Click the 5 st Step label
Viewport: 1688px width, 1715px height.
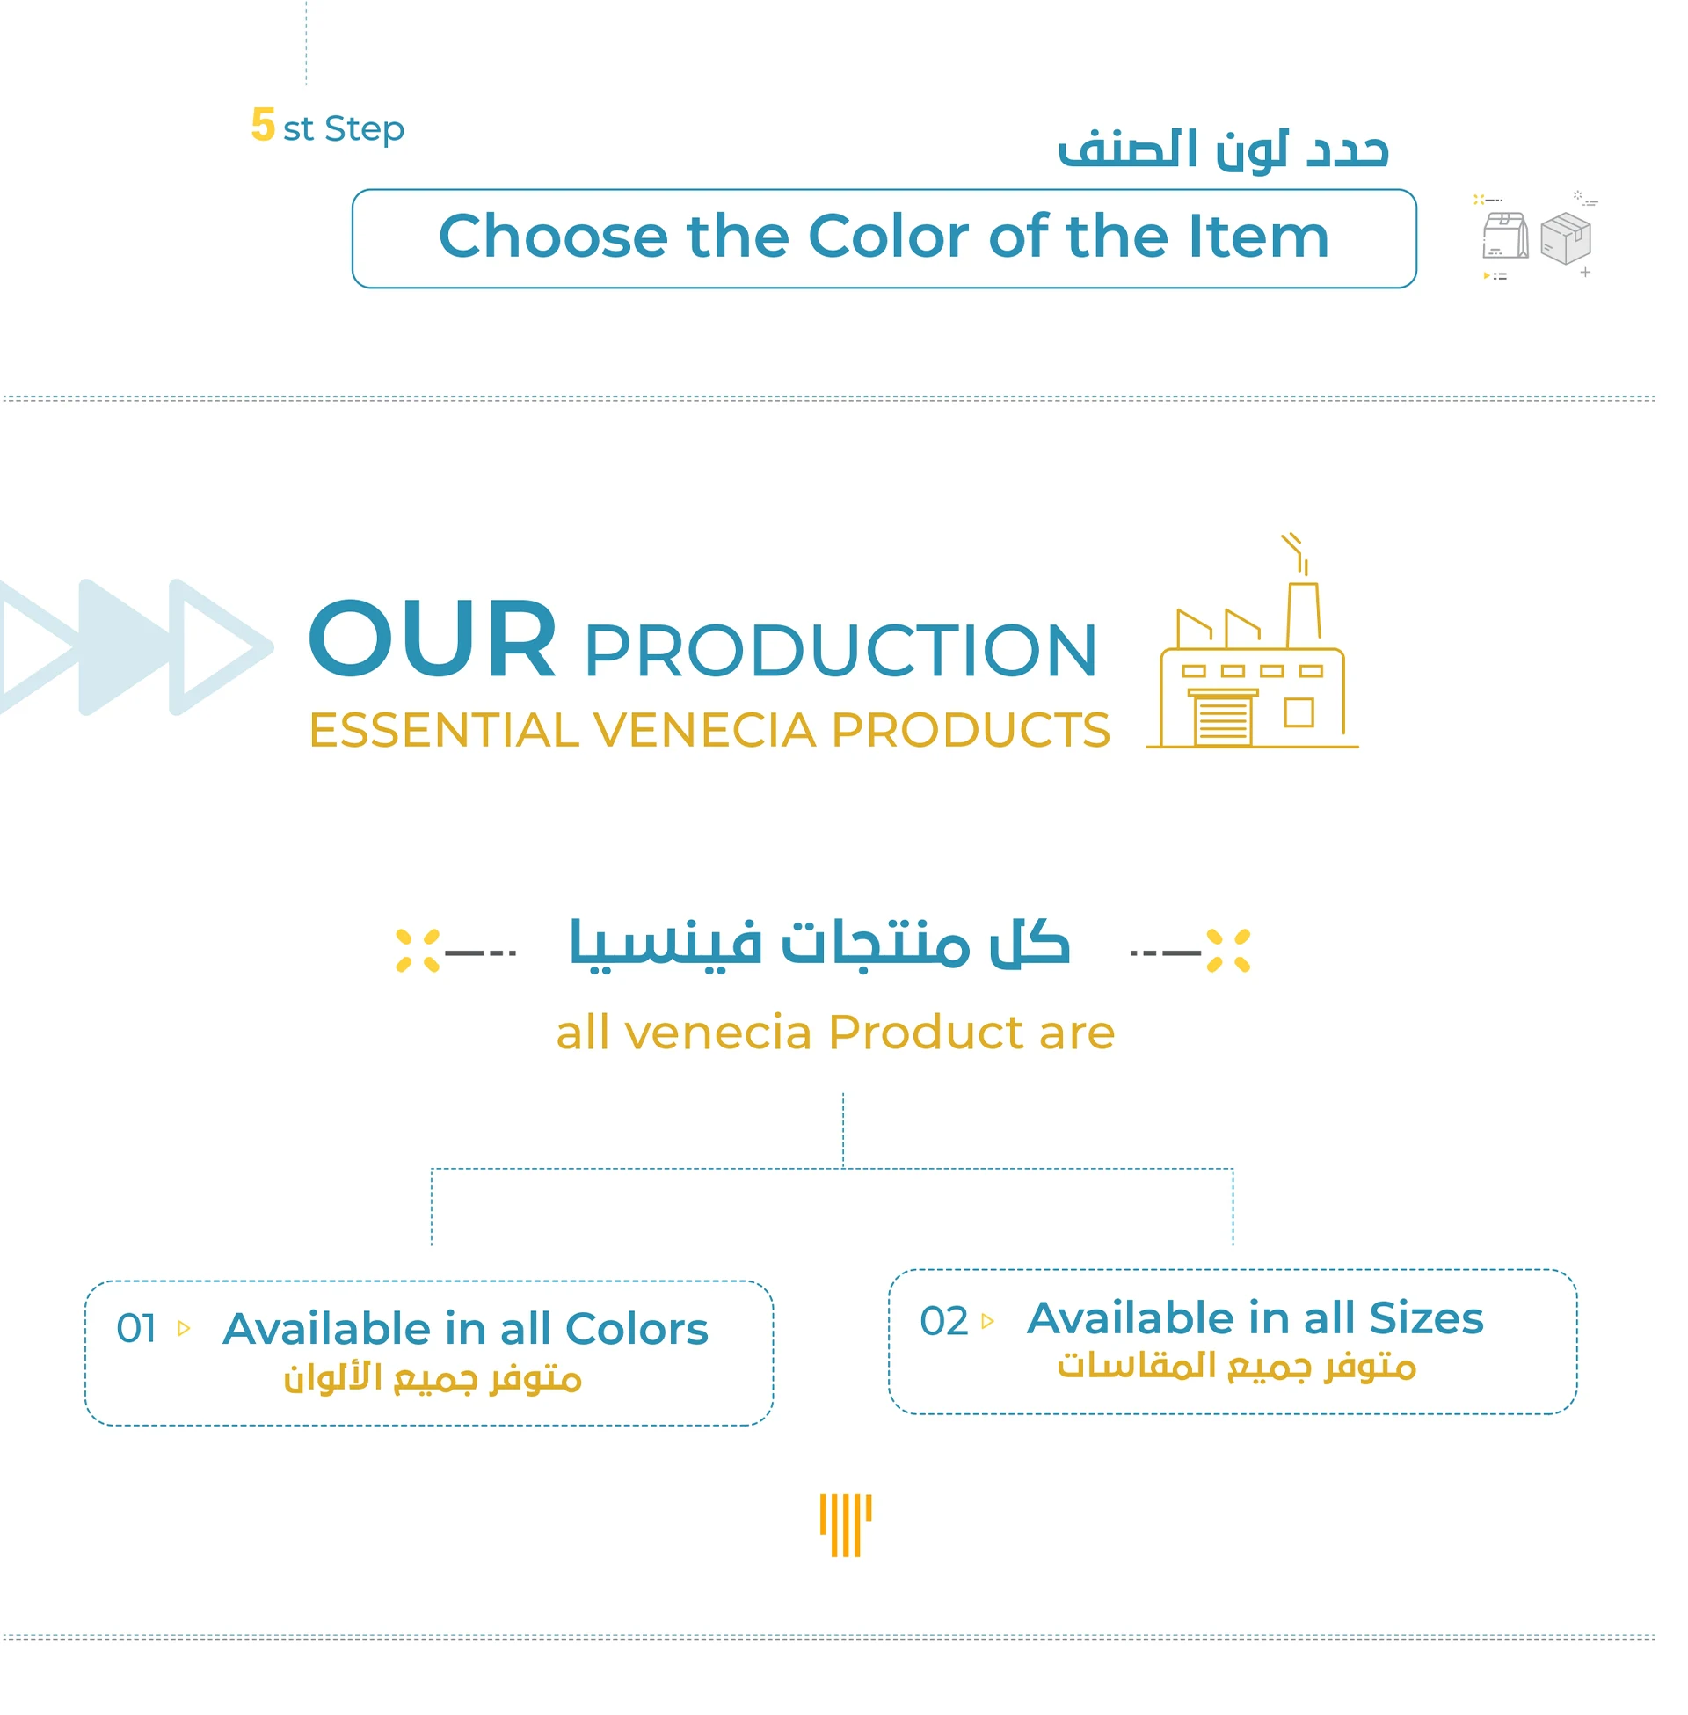pyautogui.click(x=328, y=127)
